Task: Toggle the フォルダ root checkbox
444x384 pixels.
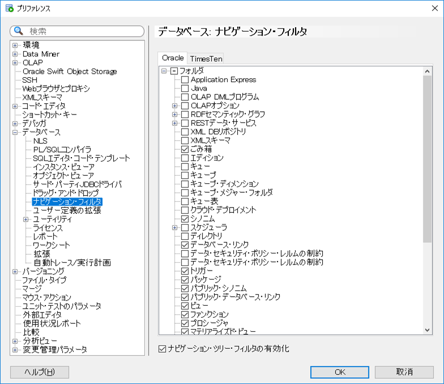Action: click(174, 71)
